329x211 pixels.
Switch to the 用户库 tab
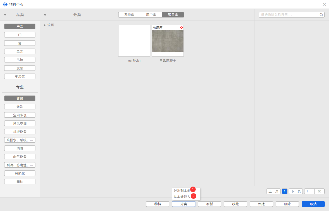pyautogui.click(x=151, y=15)
